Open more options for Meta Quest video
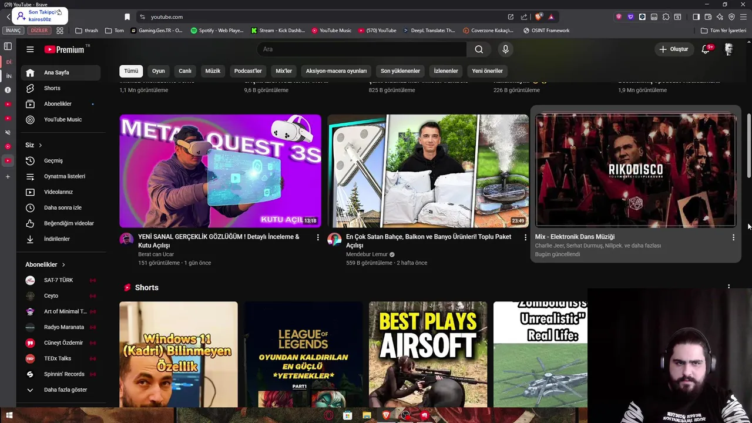752x423 pixels. (318, 237)
